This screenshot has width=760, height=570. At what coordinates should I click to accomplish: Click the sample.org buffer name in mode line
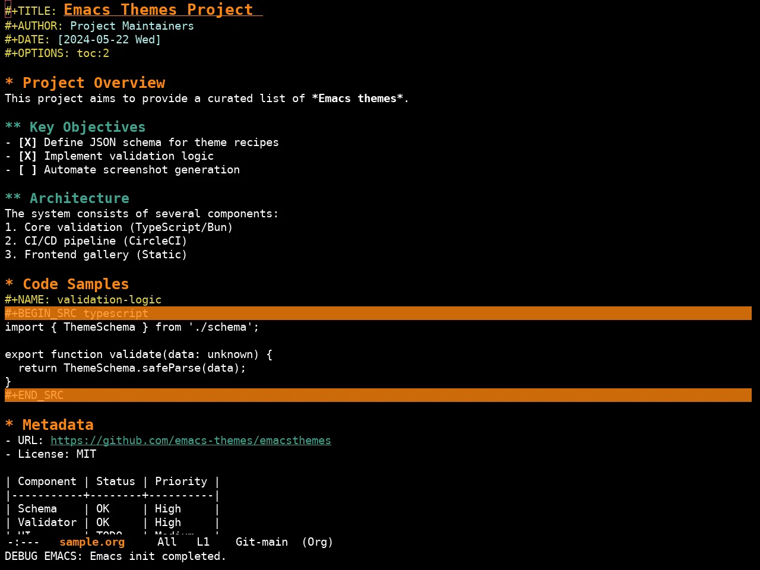click(92, 542)
